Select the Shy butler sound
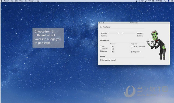 pos(101,47)
